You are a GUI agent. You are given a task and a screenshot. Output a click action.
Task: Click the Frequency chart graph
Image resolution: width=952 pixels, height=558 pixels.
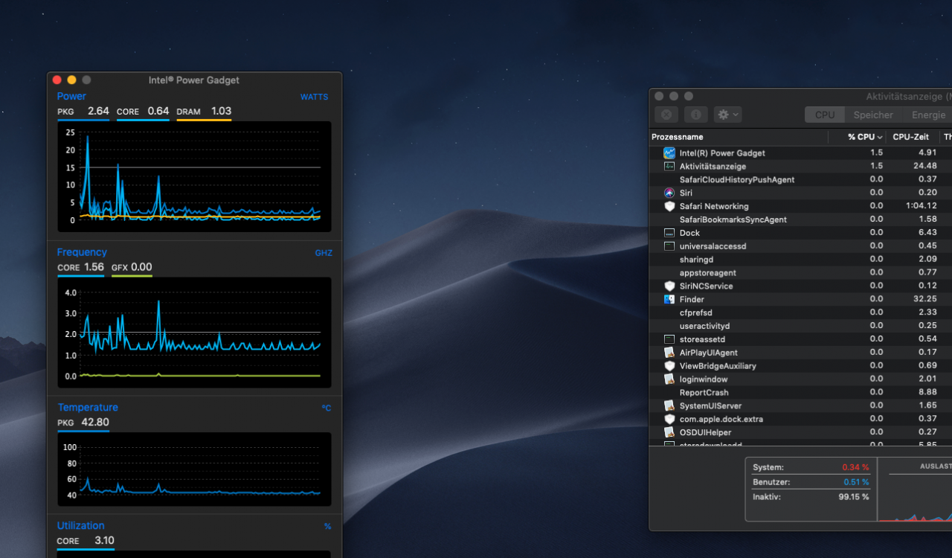pos(194,333)
